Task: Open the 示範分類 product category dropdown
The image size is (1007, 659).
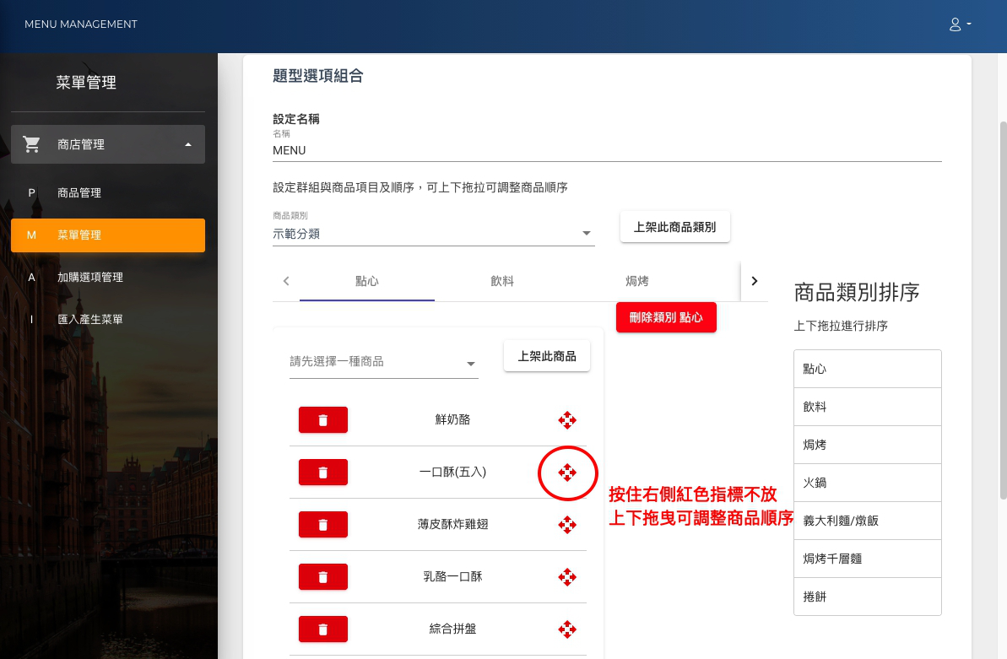Action: pos(434,234)
